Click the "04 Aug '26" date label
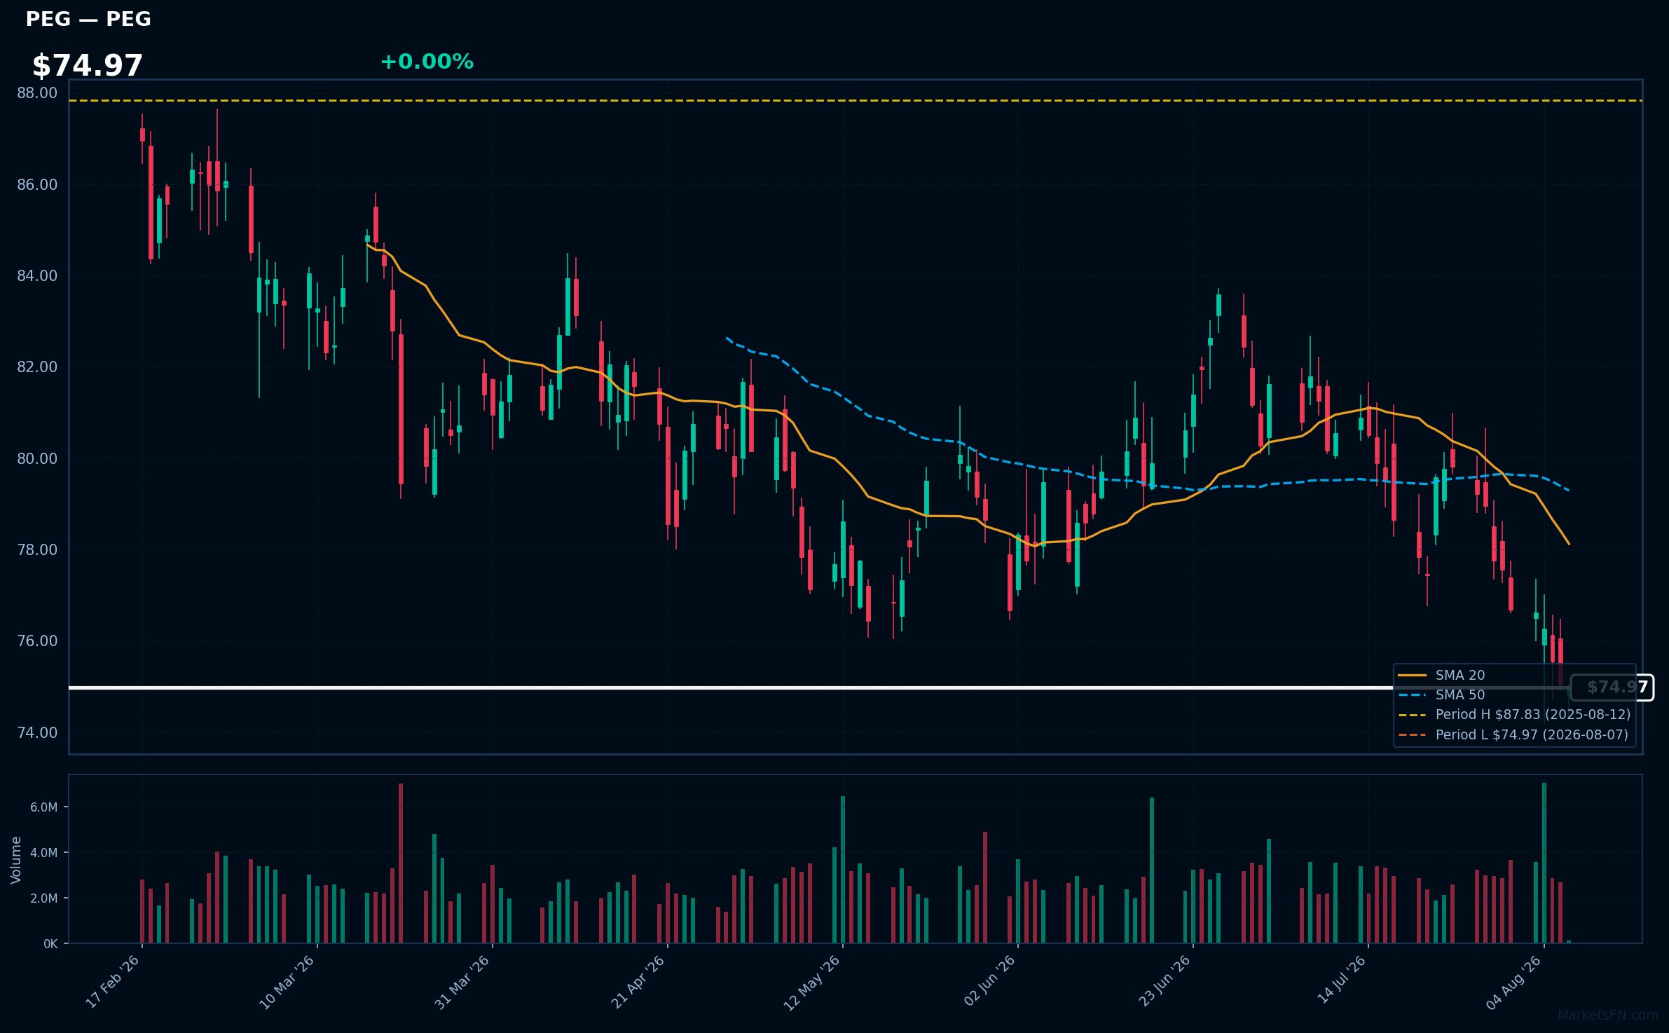This screenshot has width=1669, height=1033. [x=1514, y=982]
